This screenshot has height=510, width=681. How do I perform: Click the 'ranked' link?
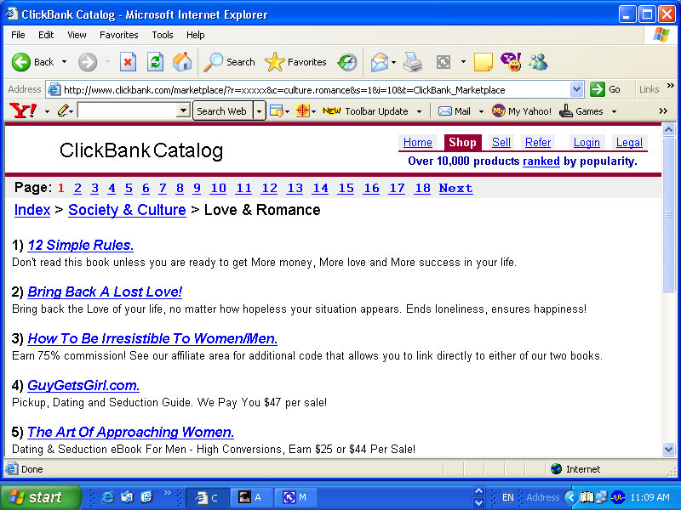541,161
